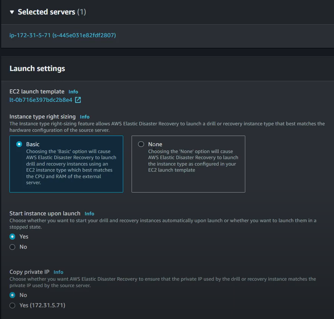
Task: Choose Yes (172.31.5.71) for Copy private IP
Action: point(13,306)
